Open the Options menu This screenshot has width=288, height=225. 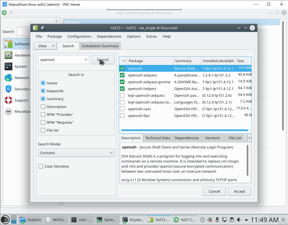pyautogui.click(x=134, y=36)
